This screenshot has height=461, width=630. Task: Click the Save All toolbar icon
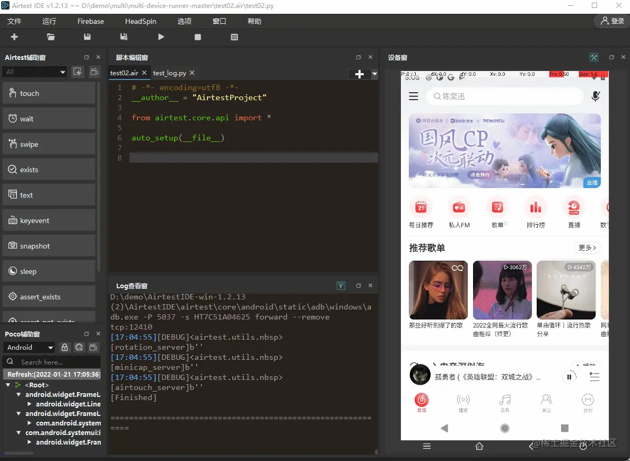click(x=124, y=37)
